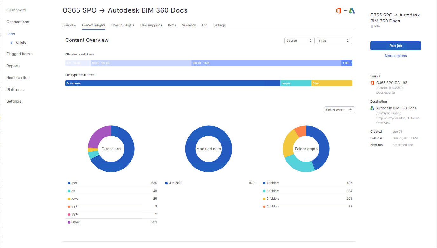Open the Log tab
The width and height of the screenshot is (437, 248).
pos(205,25)
